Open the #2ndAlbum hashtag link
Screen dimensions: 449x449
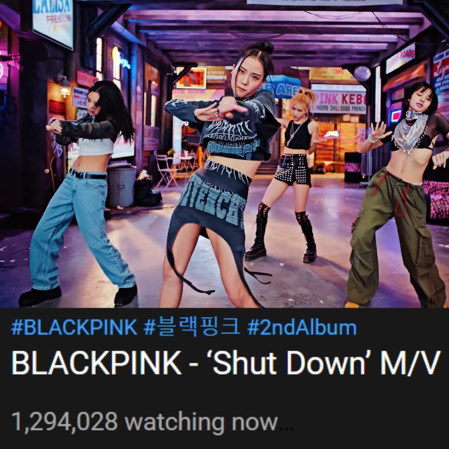[x=301, y=327]
